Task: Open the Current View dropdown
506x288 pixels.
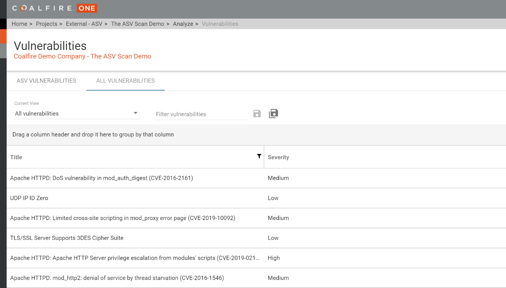Action: click(77, 113)
